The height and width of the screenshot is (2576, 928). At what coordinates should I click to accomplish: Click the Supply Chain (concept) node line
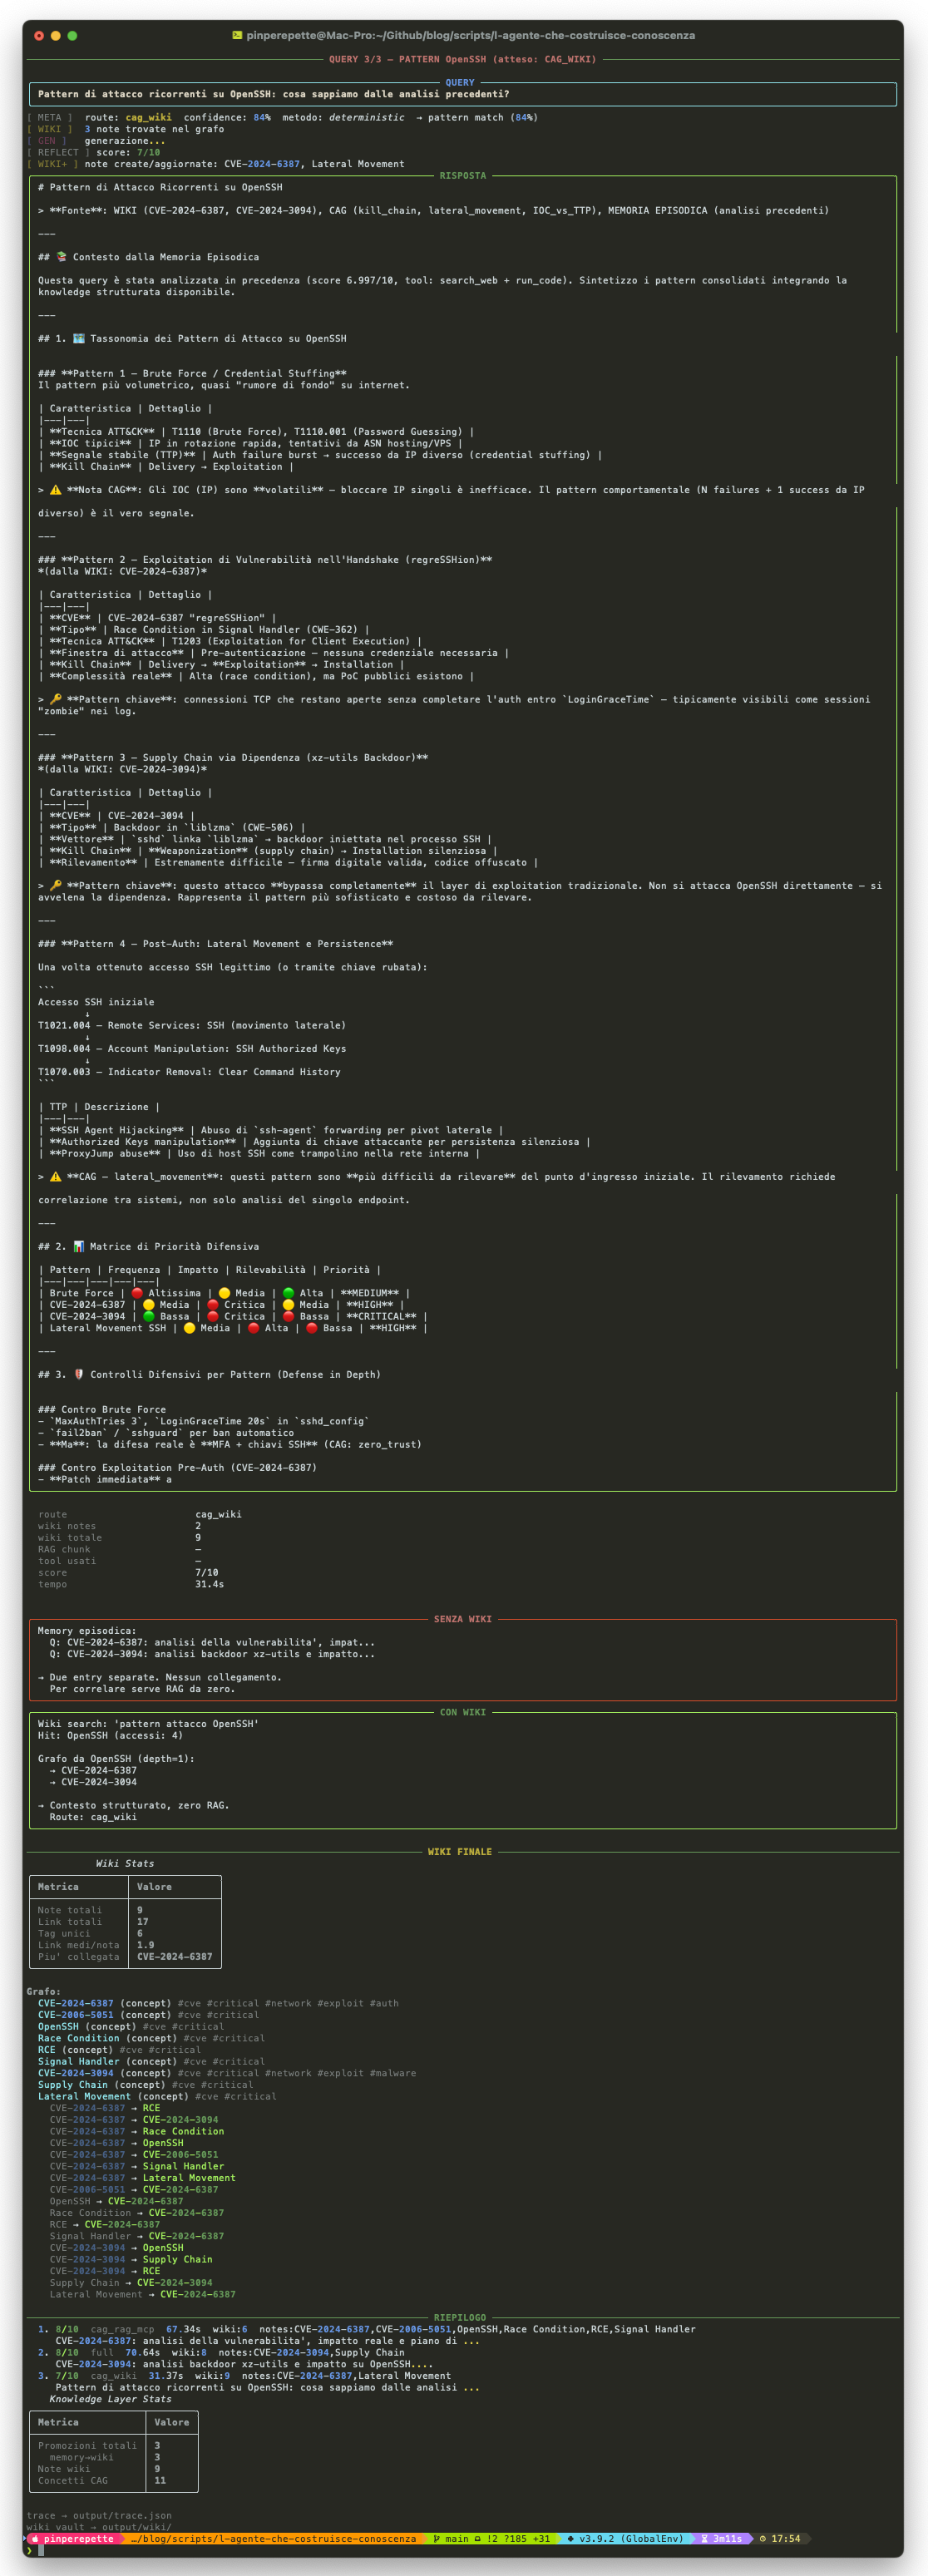point(145,2084)
